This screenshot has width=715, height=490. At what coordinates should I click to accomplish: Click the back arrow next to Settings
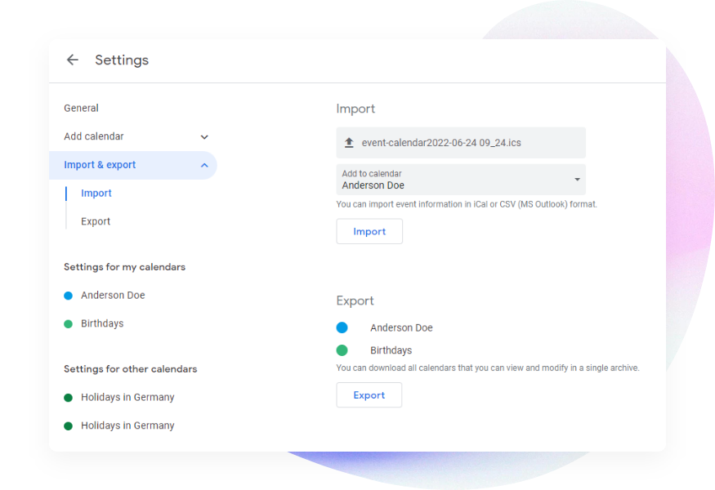click(73, 60)
